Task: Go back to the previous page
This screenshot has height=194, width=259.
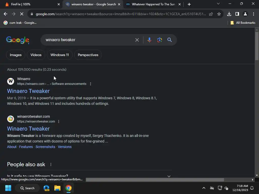Action: 6,14
